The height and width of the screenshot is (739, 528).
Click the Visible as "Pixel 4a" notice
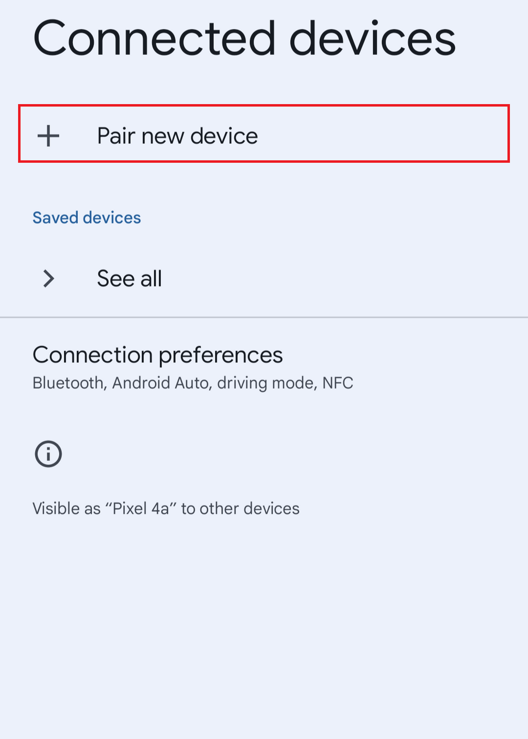[166, 509]
